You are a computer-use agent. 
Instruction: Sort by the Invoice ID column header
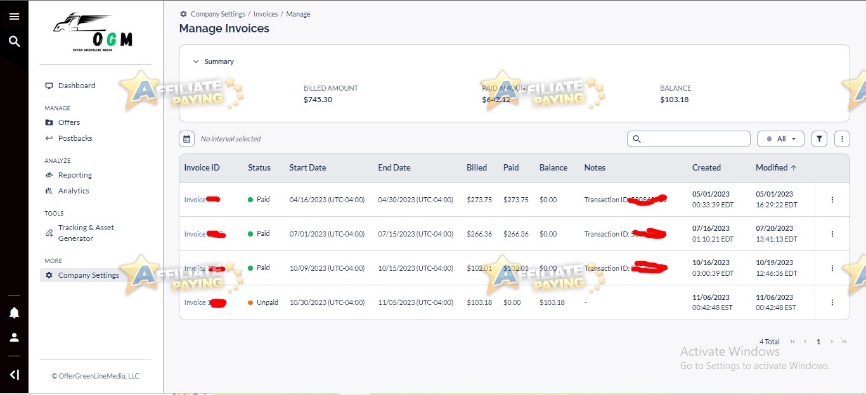click(x=202, y=168)
